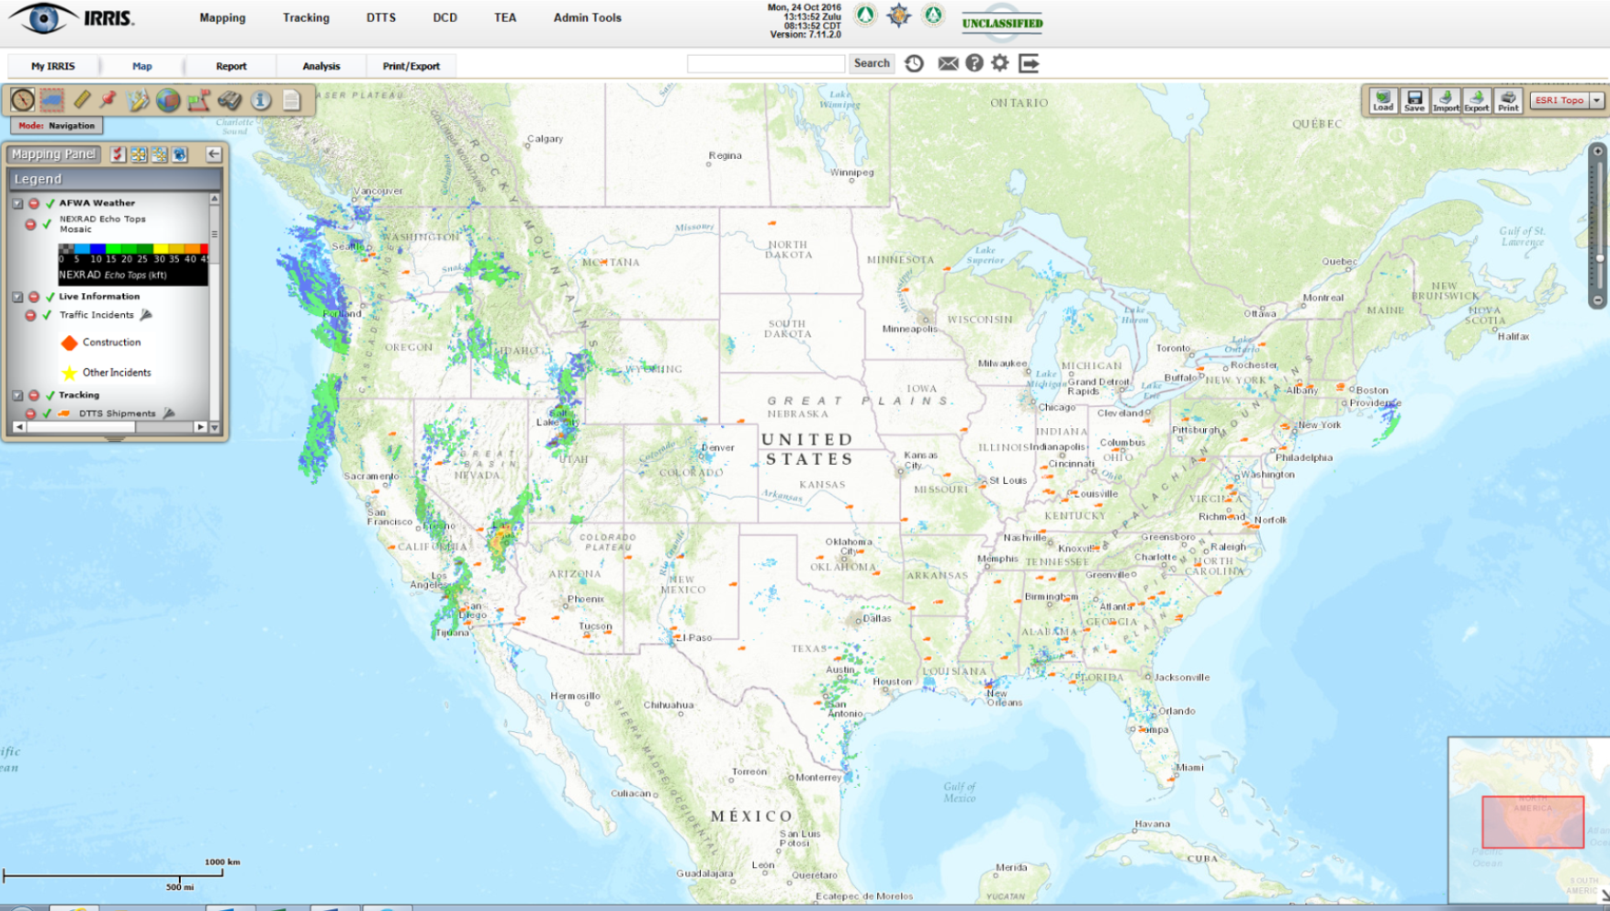1610x911 pixels.
Task: Click the Print button in map toolbar
Action: [1508, 100]
